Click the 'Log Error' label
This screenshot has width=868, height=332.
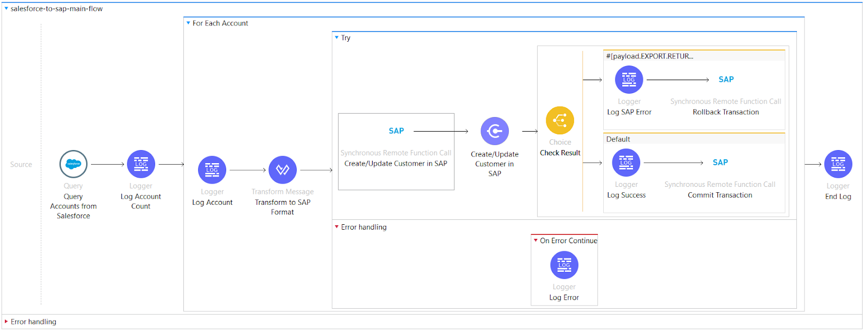point(564,297)
